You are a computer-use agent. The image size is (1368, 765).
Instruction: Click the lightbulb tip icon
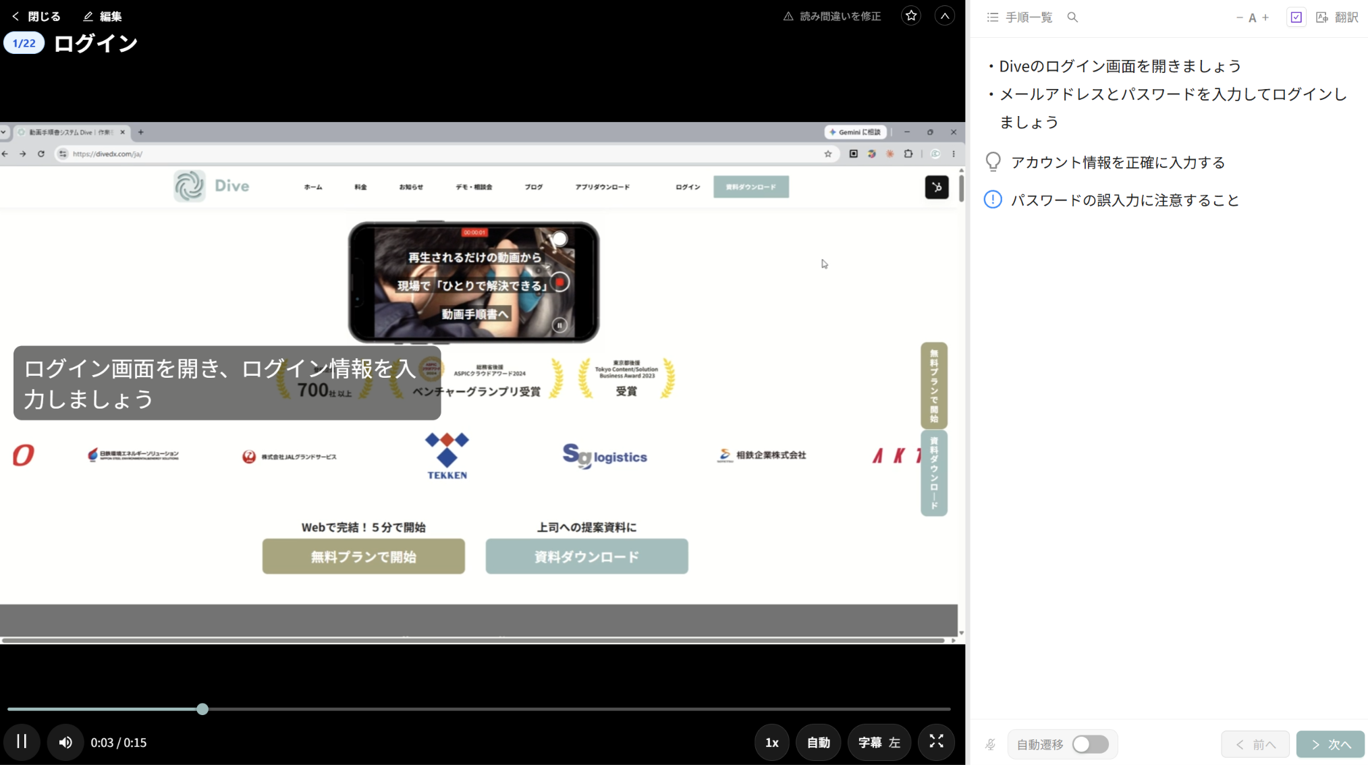pos(993,162)
